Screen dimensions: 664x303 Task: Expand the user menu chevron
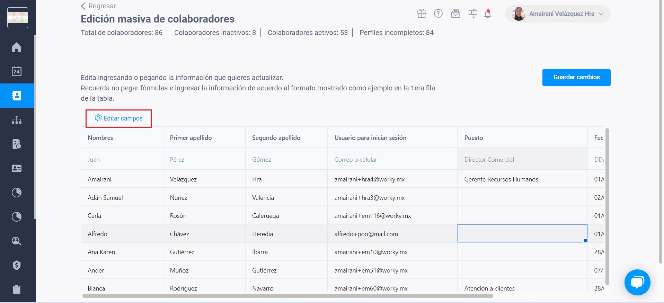601,14
